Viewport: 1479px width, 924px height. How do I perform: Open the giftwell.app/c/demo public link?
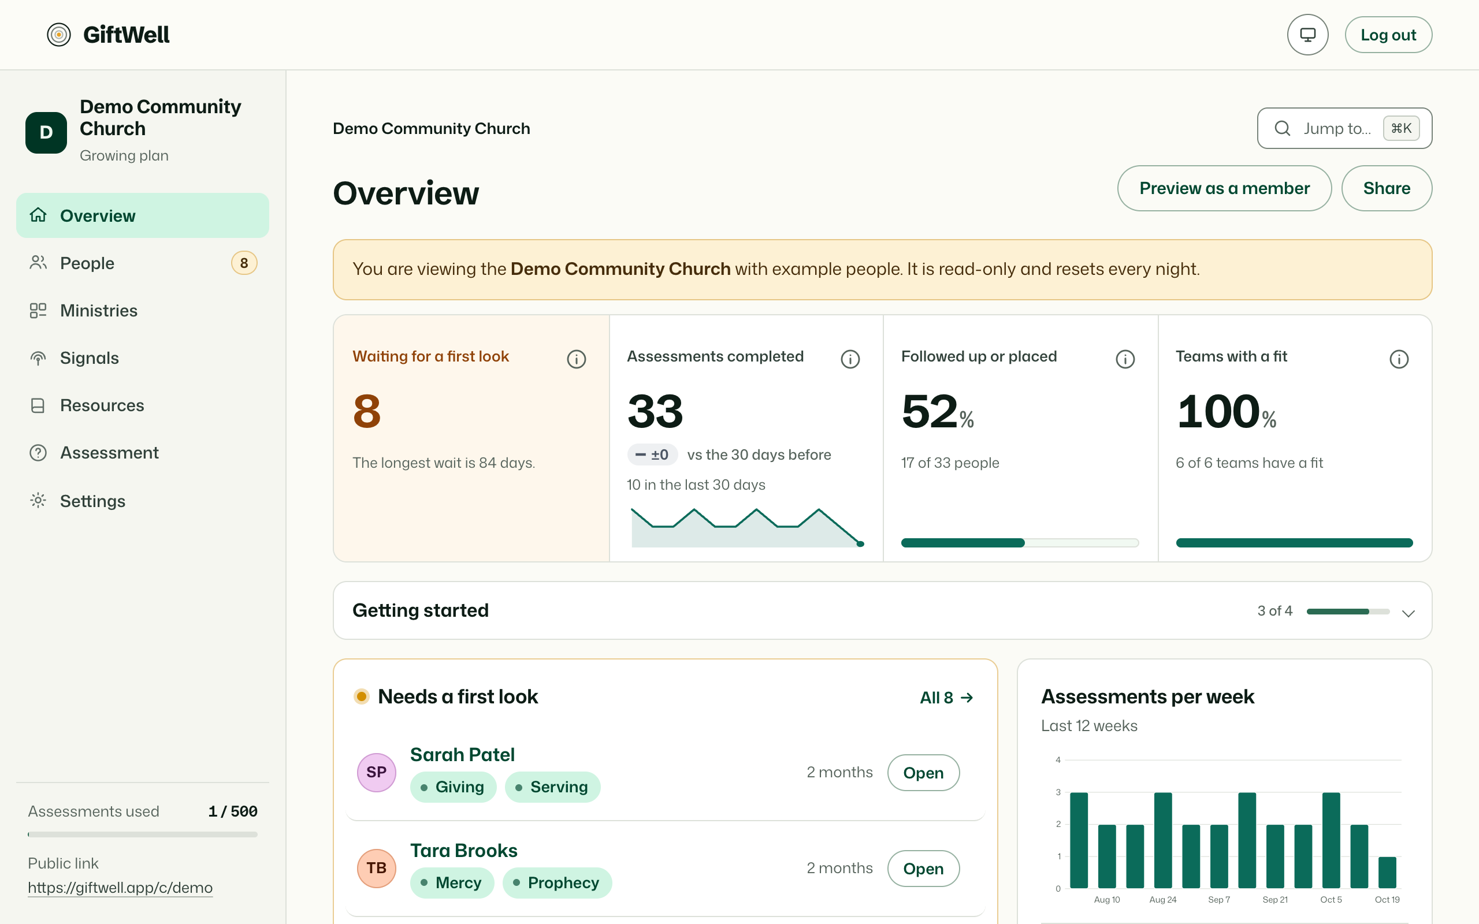[x=120, y=888]
